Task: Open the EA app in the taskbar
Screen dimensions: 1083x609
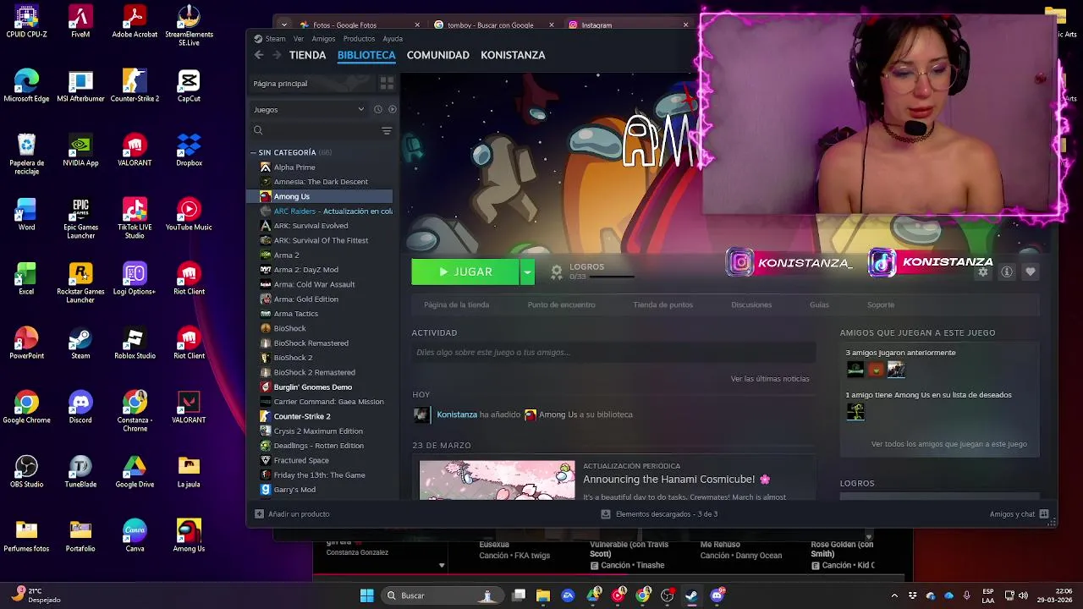Action: [568, 595]
